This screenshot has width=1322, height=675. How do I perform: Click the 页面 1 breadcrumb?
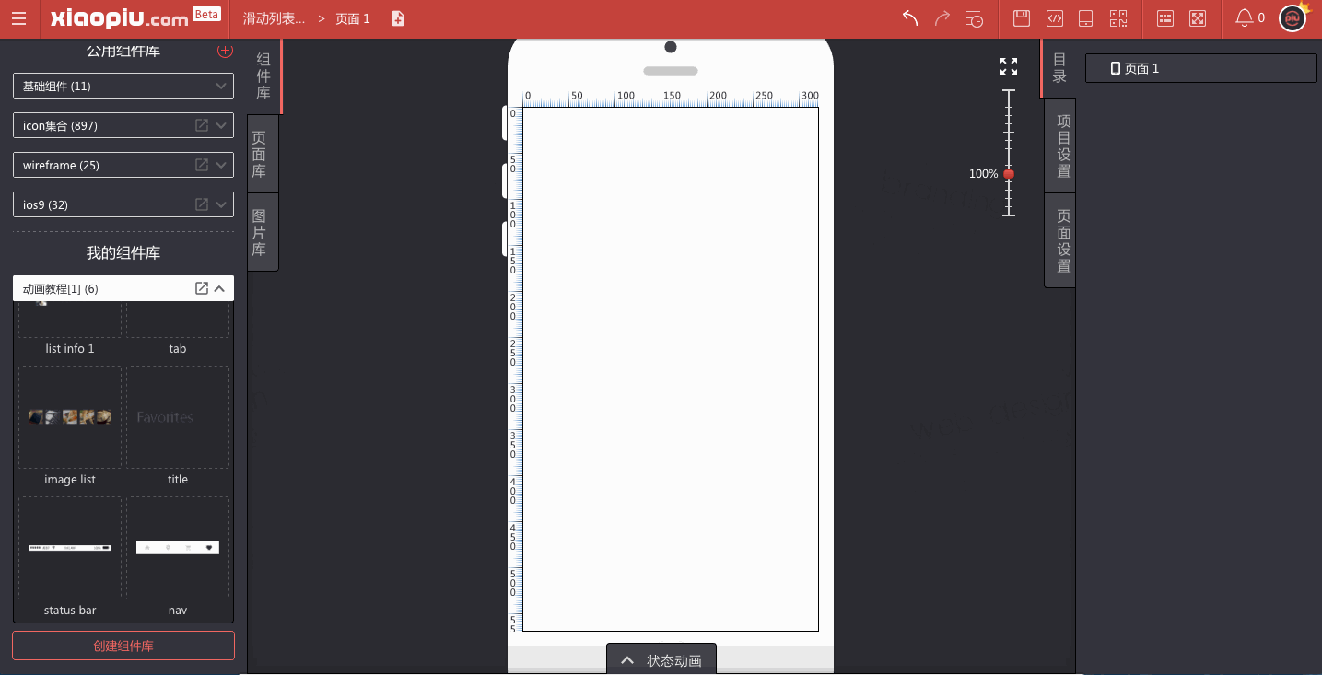353,18
